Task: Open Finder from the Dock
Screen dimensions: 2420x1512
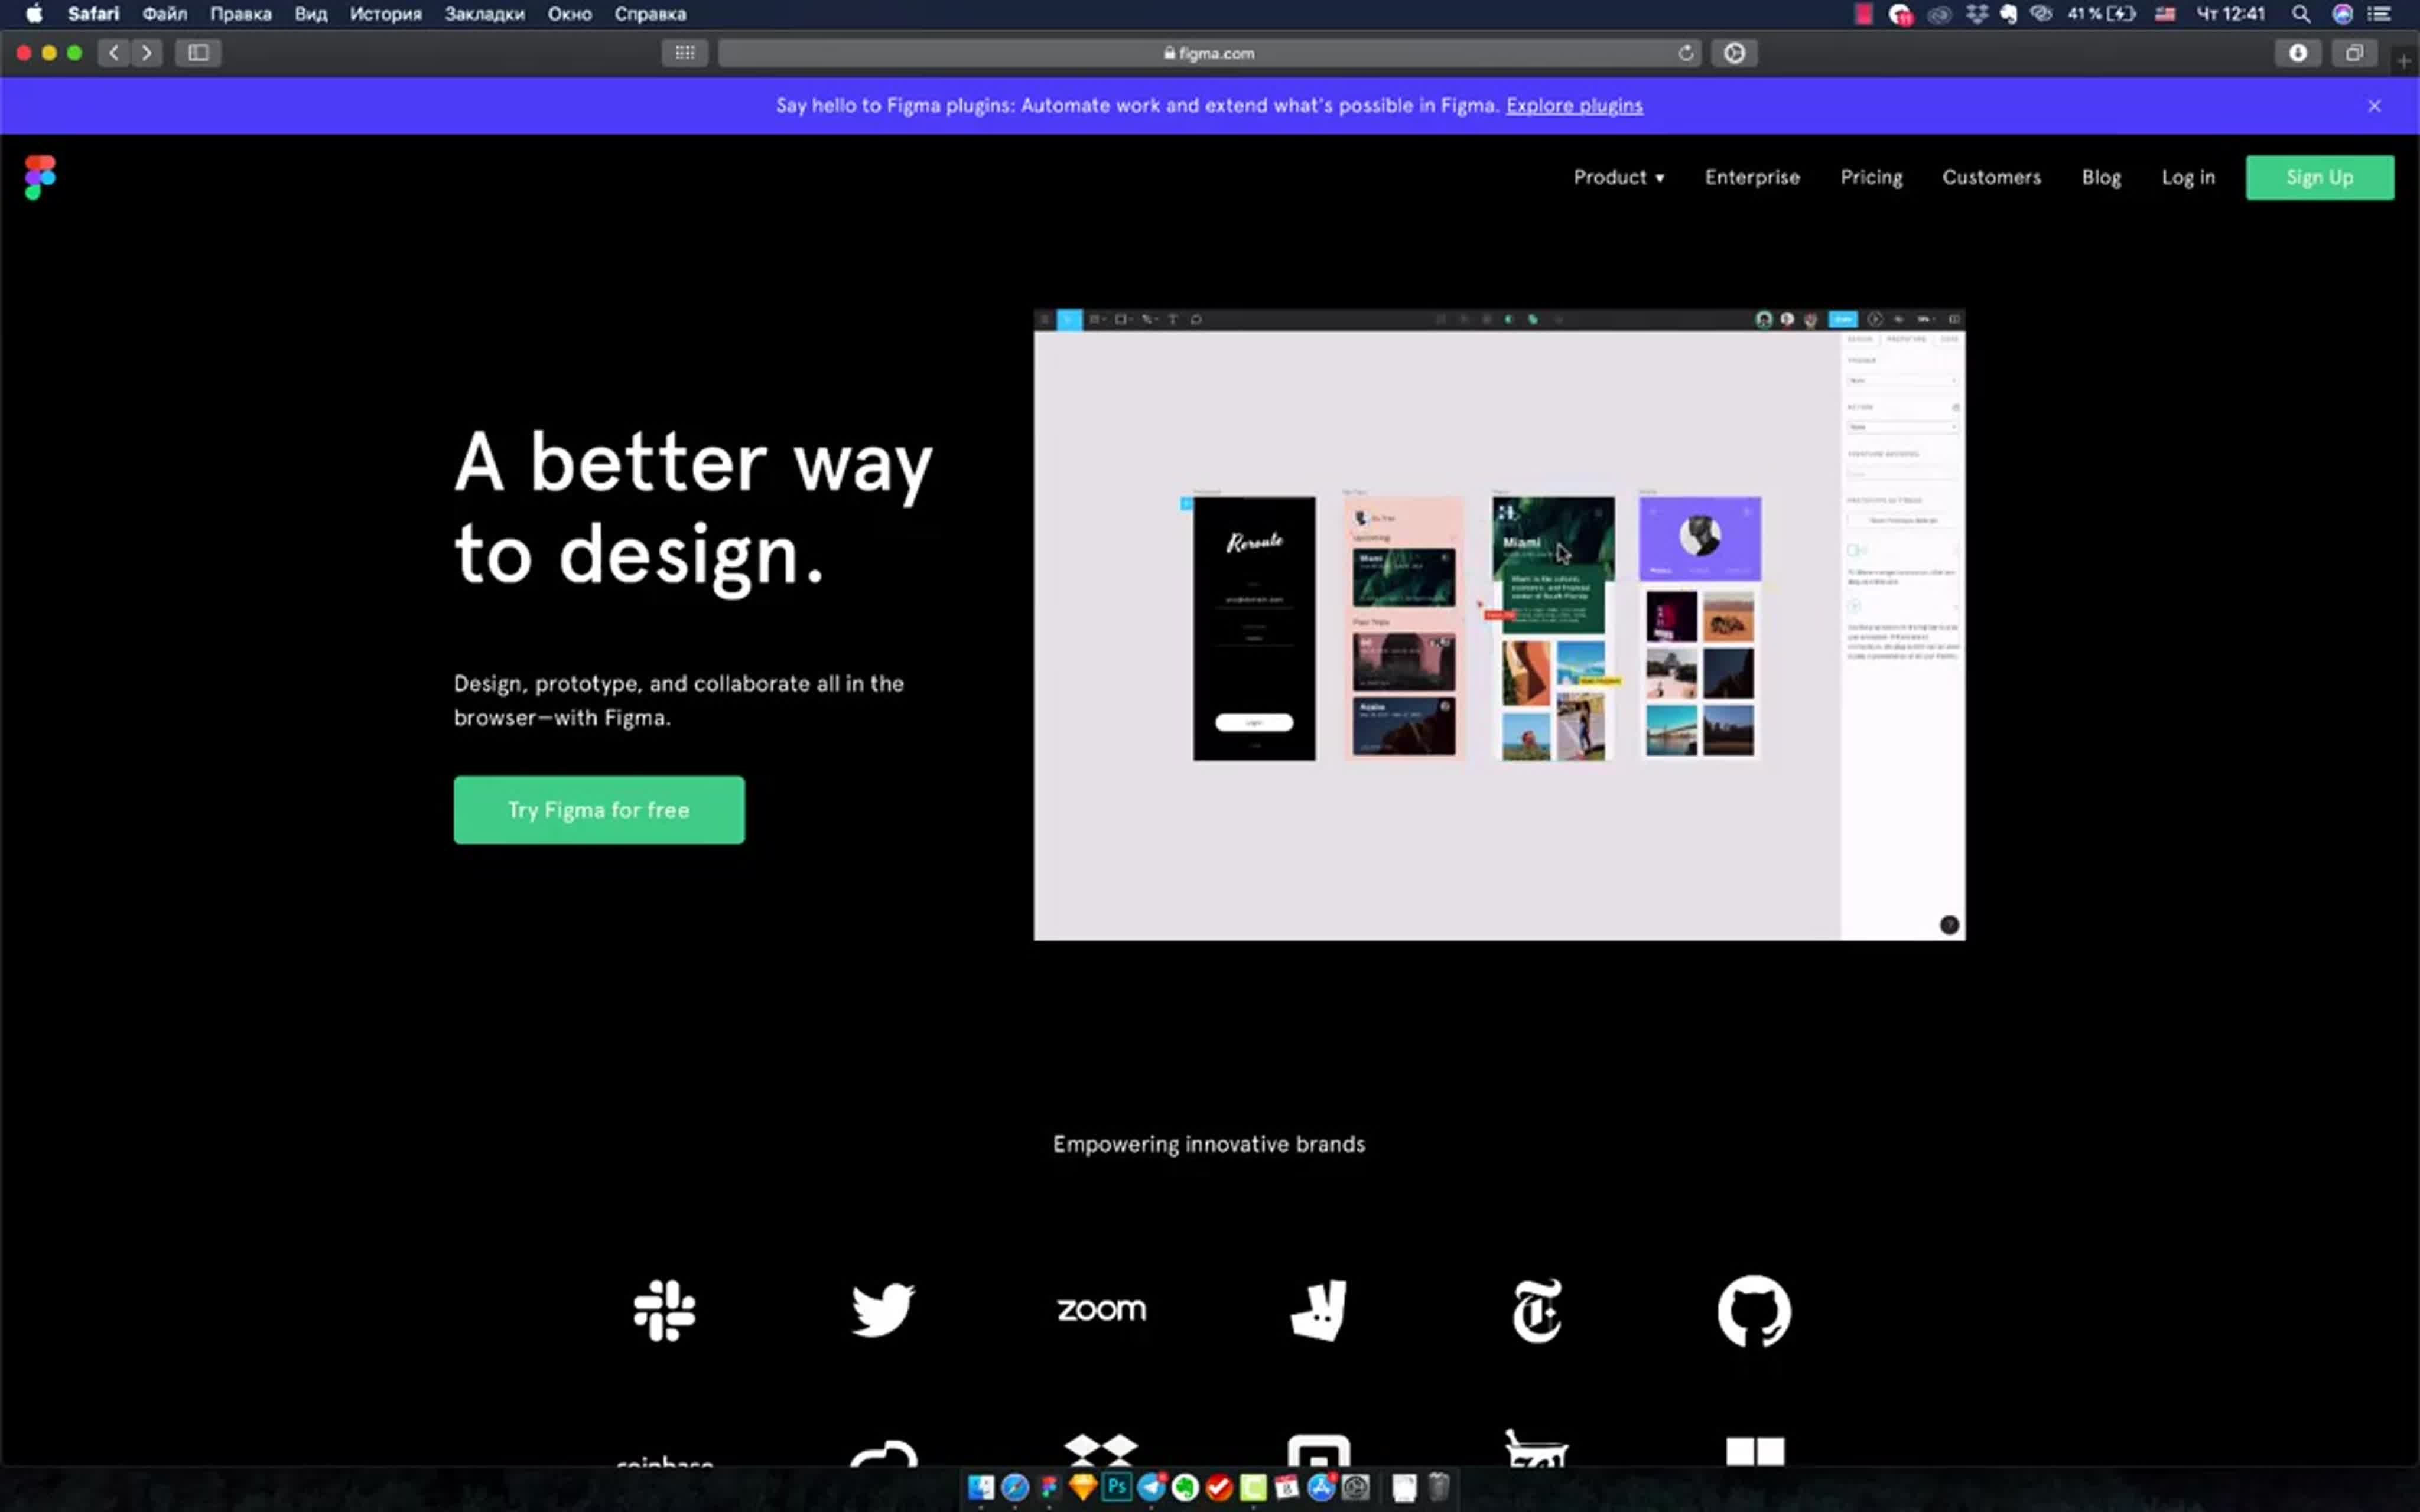Action: tap(981, 1488)
